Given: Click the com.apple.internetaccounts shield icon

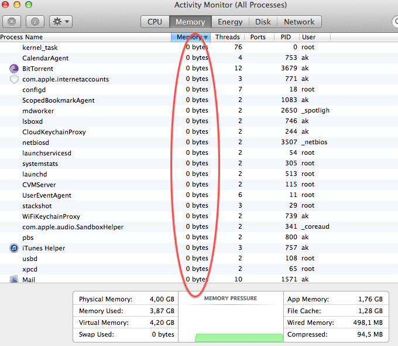Looking at the screenshot, I should 14,79.
